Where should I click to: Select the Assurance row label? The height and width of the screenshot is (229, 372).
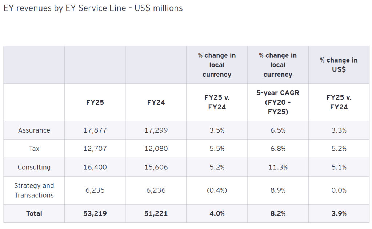point(34,130)
